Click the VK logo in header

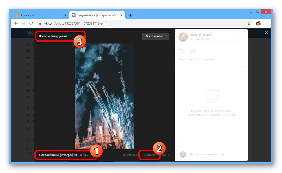[30, 33]
